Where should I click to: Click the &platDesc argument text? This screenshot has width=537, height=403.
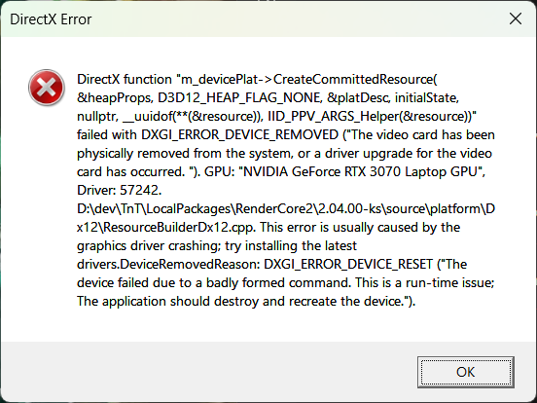pyautogui.click(x=358, y=97)
